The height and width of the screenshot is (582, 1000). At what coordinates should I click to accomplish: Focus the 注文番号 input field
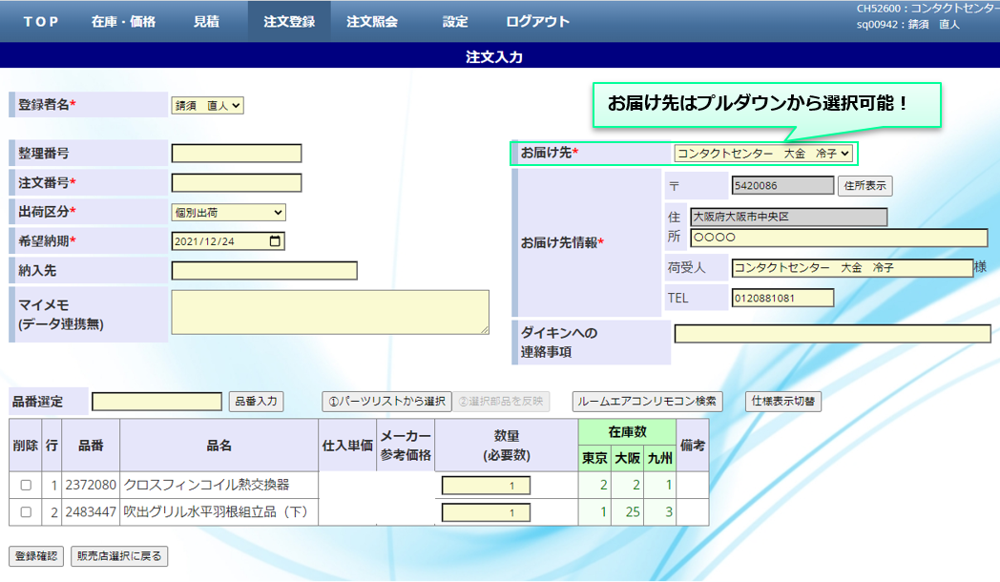(236, 182)
